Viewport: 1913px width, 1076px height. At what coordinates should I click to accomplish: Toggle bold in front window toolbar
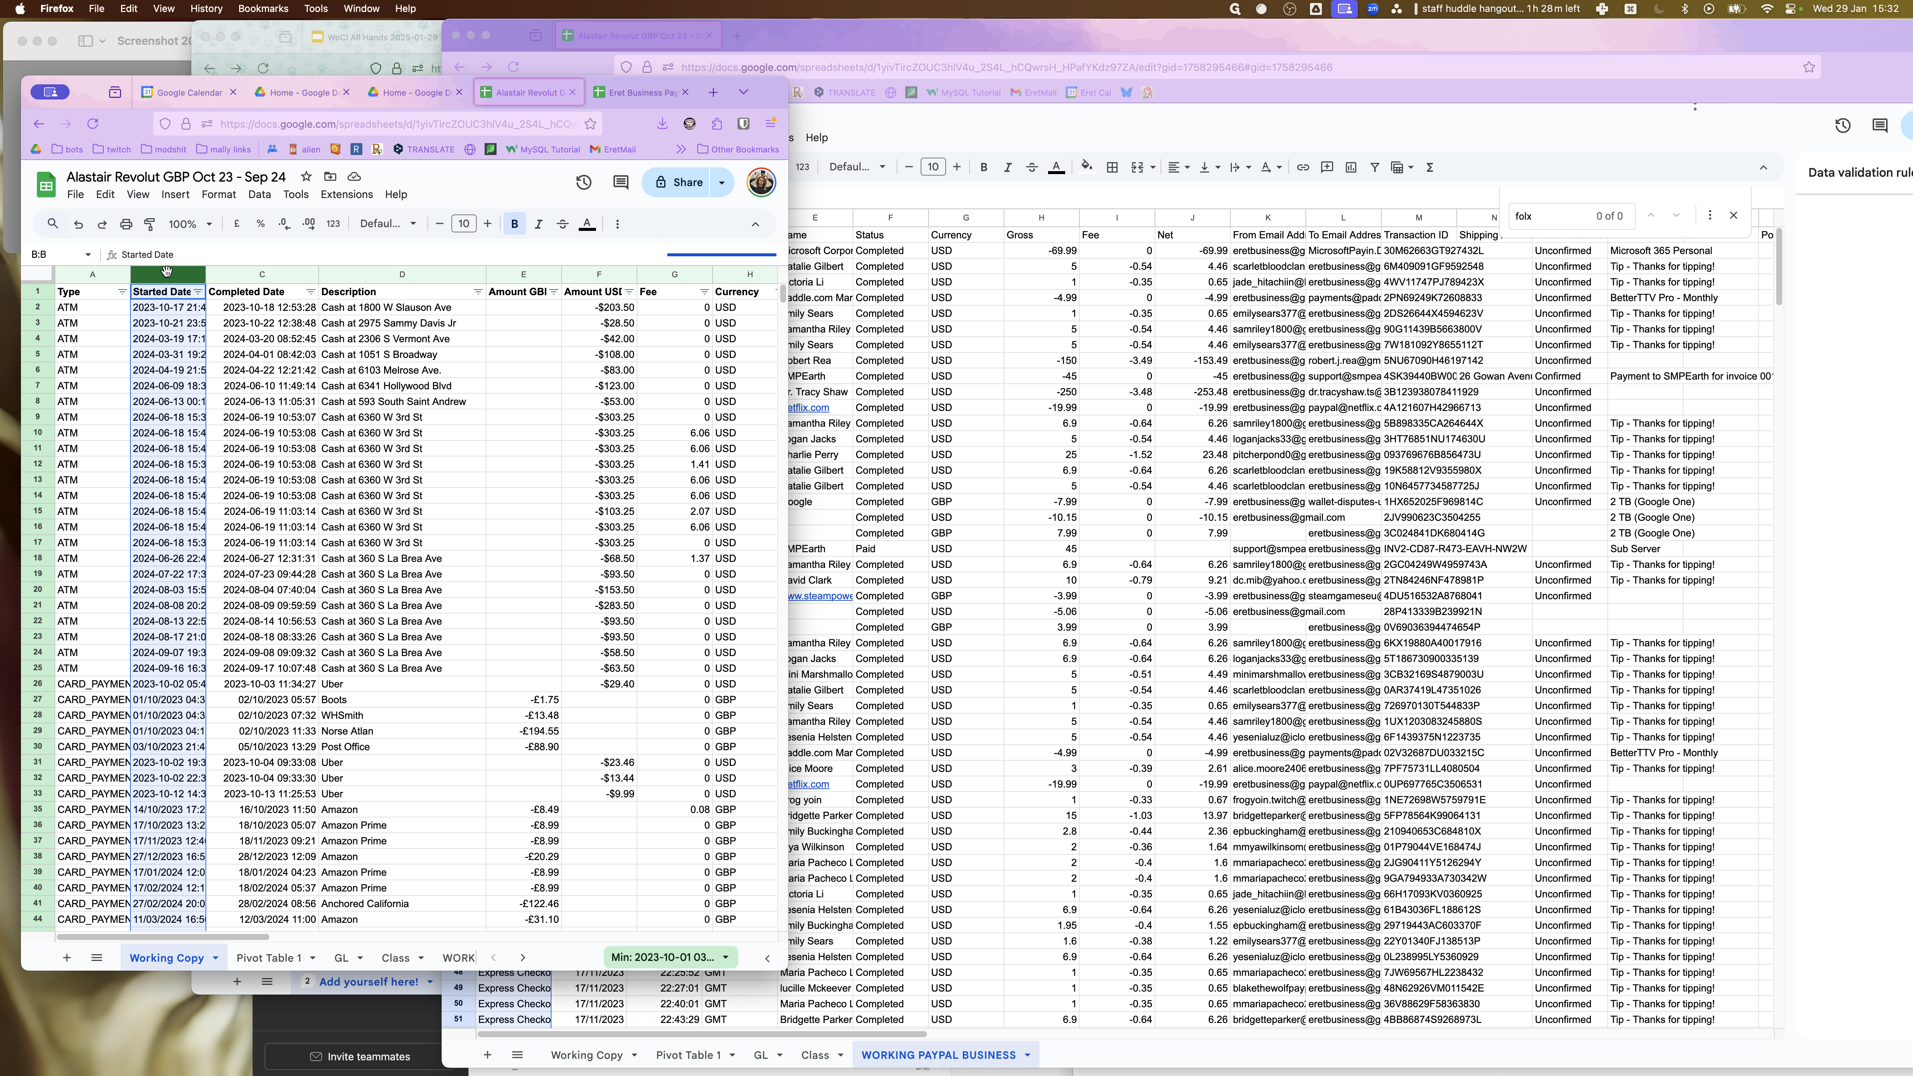coord(514,223)
